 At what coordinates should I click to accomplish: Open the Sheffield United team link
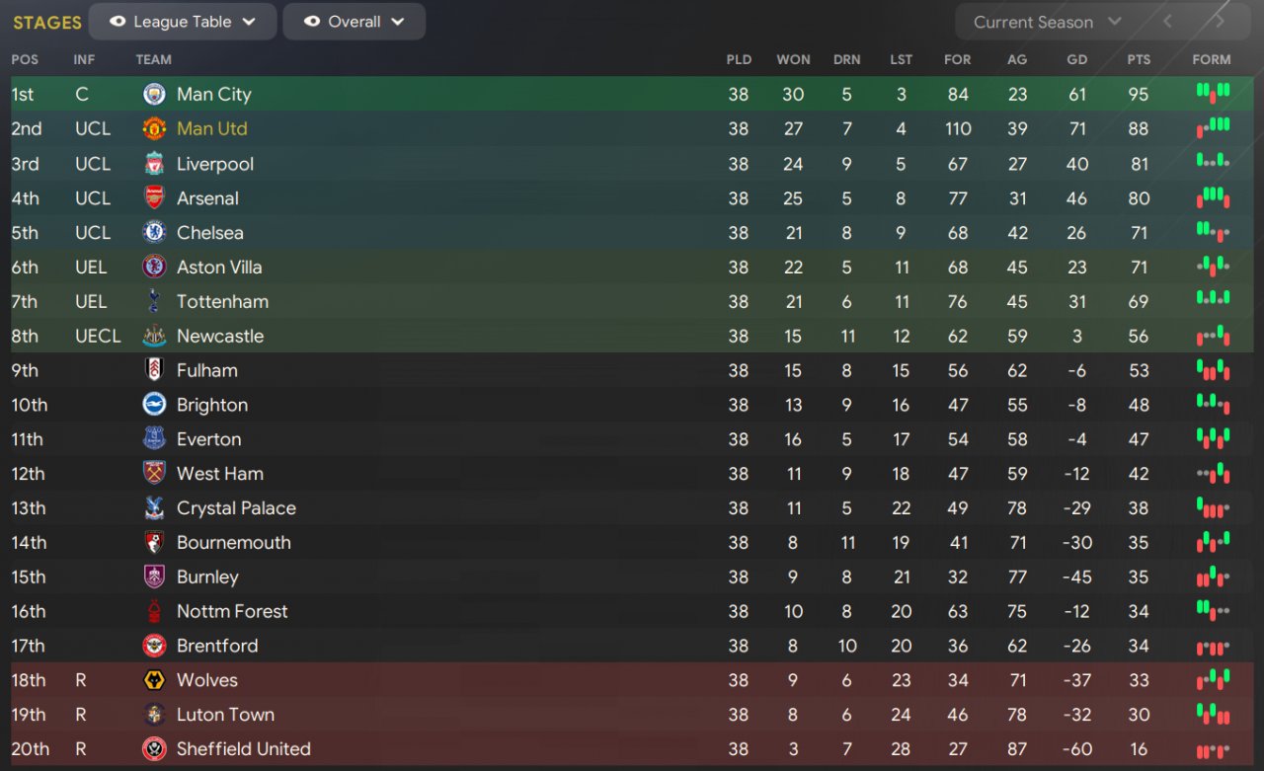tap(243, 749)
